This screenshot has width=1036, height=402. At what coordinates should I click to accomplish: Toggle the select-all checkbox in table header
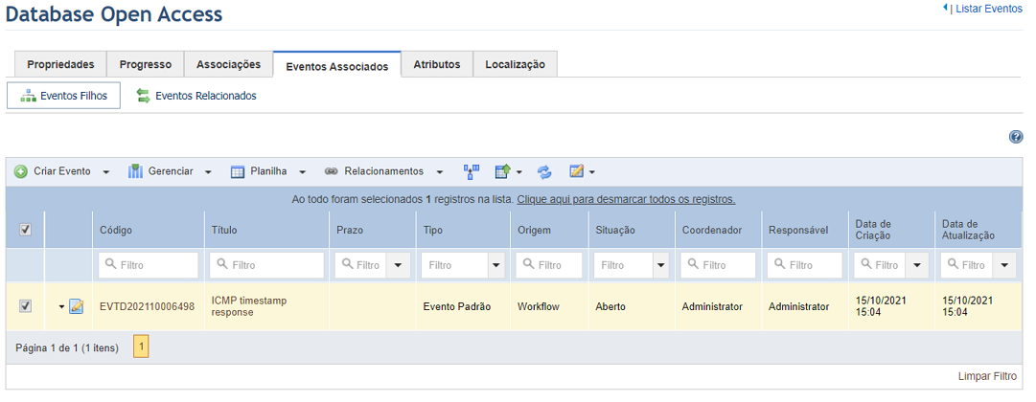(x=25, y=230)
